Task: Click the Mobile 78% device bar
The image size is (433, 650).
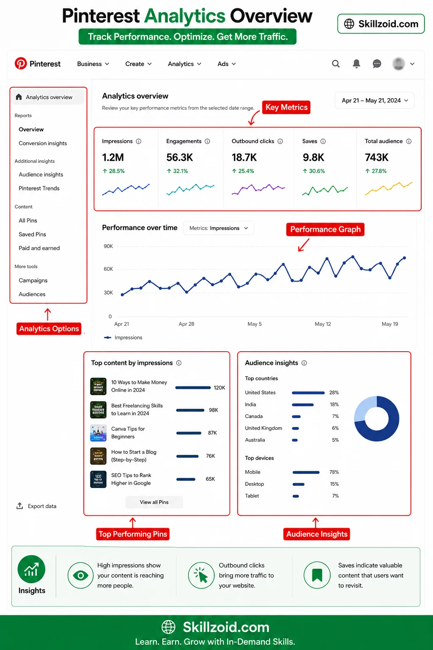Action: point(306,472)
